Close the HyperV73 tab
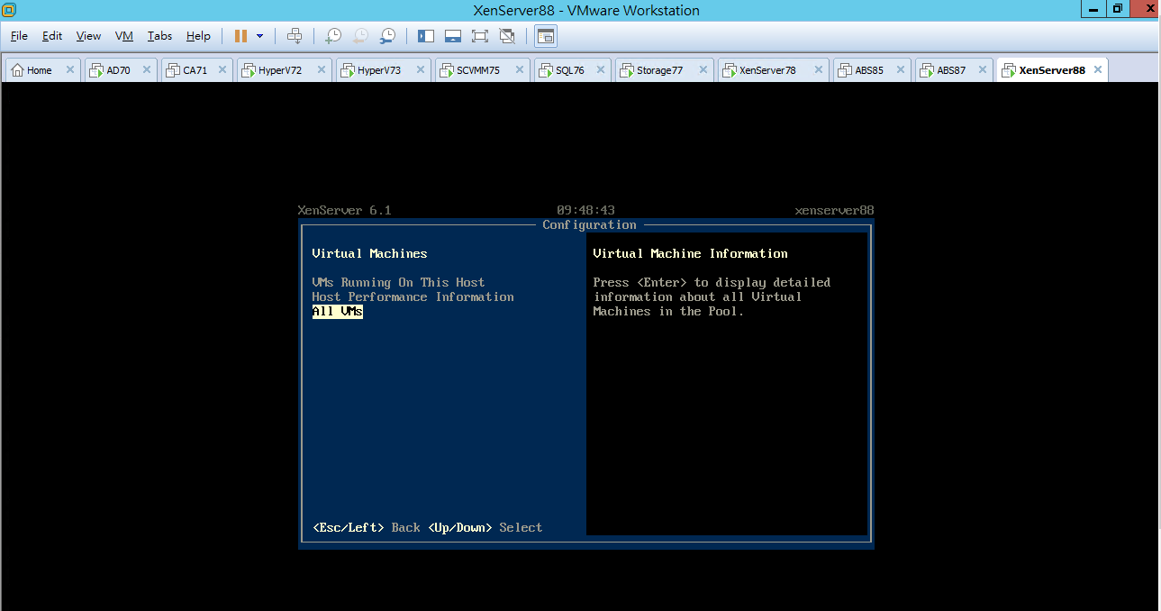This screenshot has height=611, width=1161. [x=421, y=70]
